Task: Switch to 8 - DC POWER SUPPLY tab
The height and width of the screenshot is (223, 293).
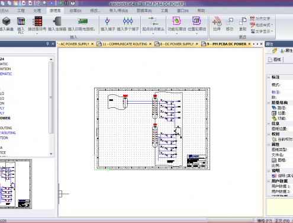Action: (177, 44)
